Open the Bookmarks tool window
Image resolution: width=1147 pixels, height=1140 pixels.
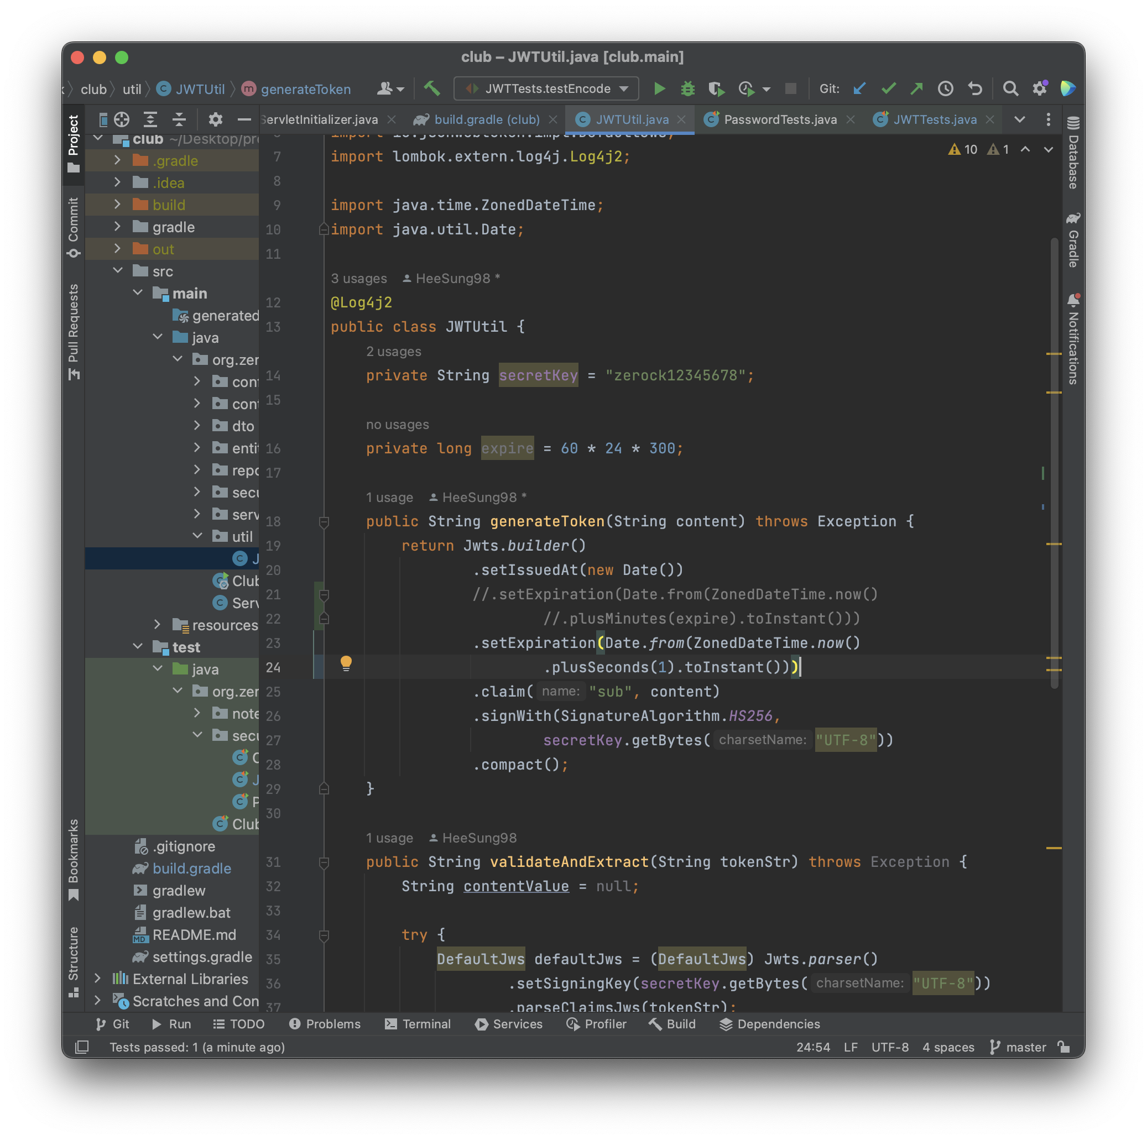point(73,860)
